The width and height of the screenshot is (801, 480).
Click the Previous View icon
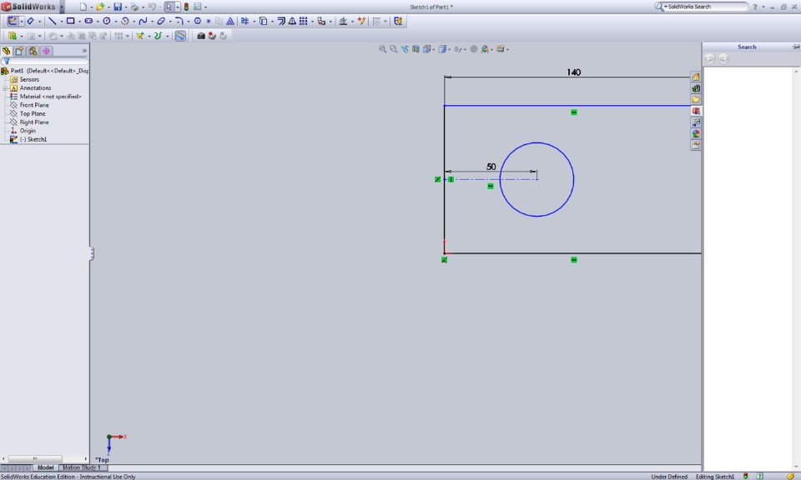click(x=405, y=49)
